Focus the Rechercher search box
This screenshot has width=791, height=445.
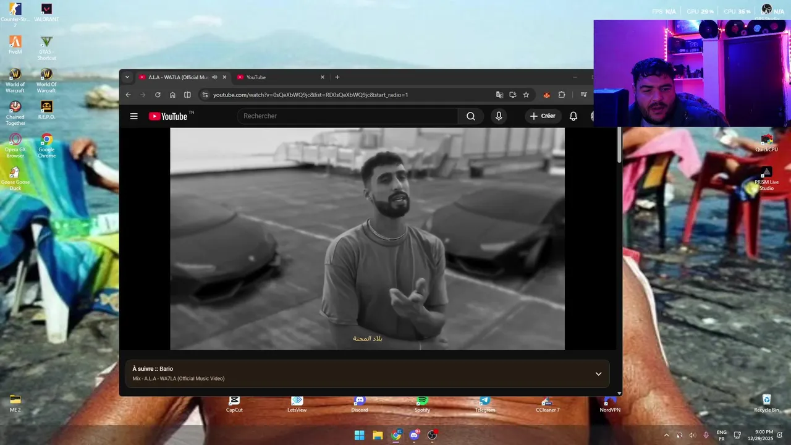(x=347, y=116)
